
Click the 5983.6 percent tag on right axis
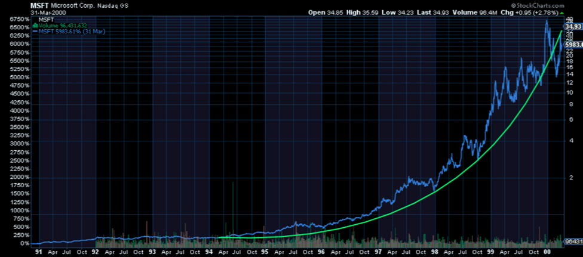click(x=573, y=45)
